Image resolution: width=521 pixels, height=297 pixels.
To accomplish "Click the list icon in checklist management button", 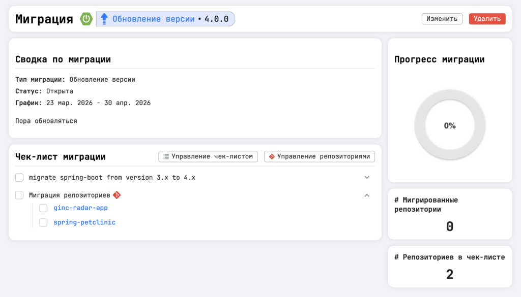I will (x=166, y=156).
